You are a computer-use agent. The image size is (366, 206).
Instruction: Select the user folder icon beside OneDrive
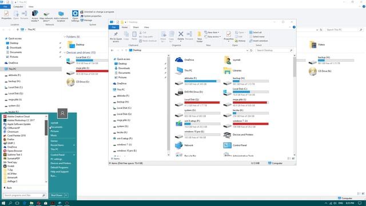pos(228,60)
